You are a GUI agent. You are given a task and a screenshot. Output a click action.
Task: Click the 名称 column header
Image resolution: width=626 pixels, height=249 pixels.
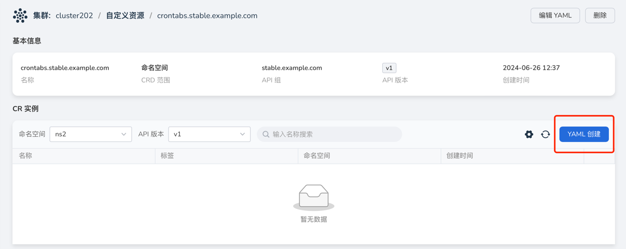[x=25, y=155]
